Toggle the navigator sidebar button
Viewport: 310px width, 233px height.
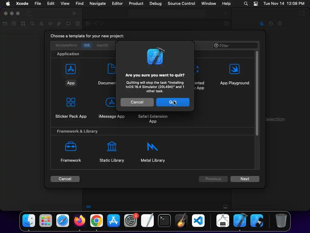(x=29, y=13)
